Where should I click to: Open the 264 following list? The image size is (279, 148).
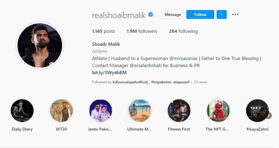pyautogui.click(x=183, y=31)
